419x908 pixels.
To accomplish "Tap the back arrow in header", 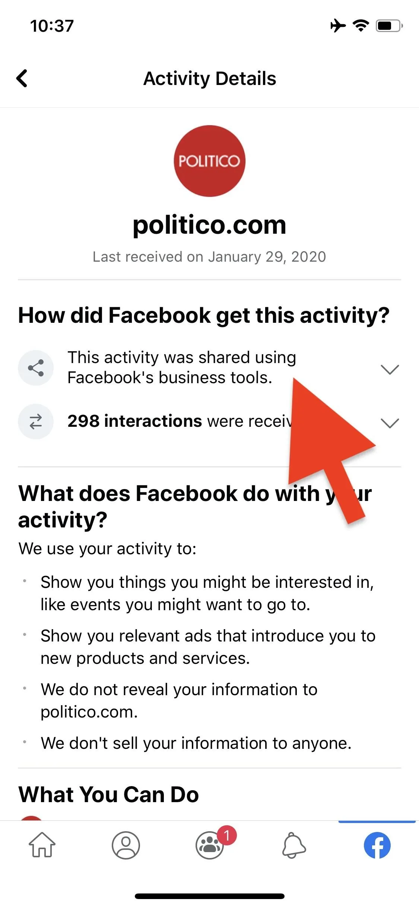I will click(22, 78).
